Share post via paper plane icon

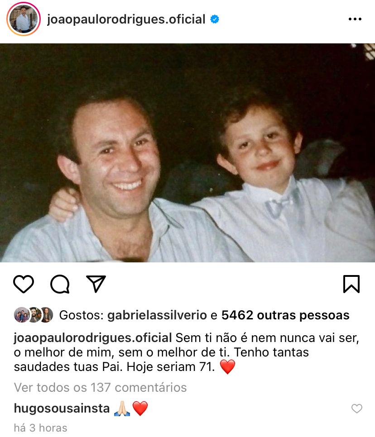coord(96,284)
